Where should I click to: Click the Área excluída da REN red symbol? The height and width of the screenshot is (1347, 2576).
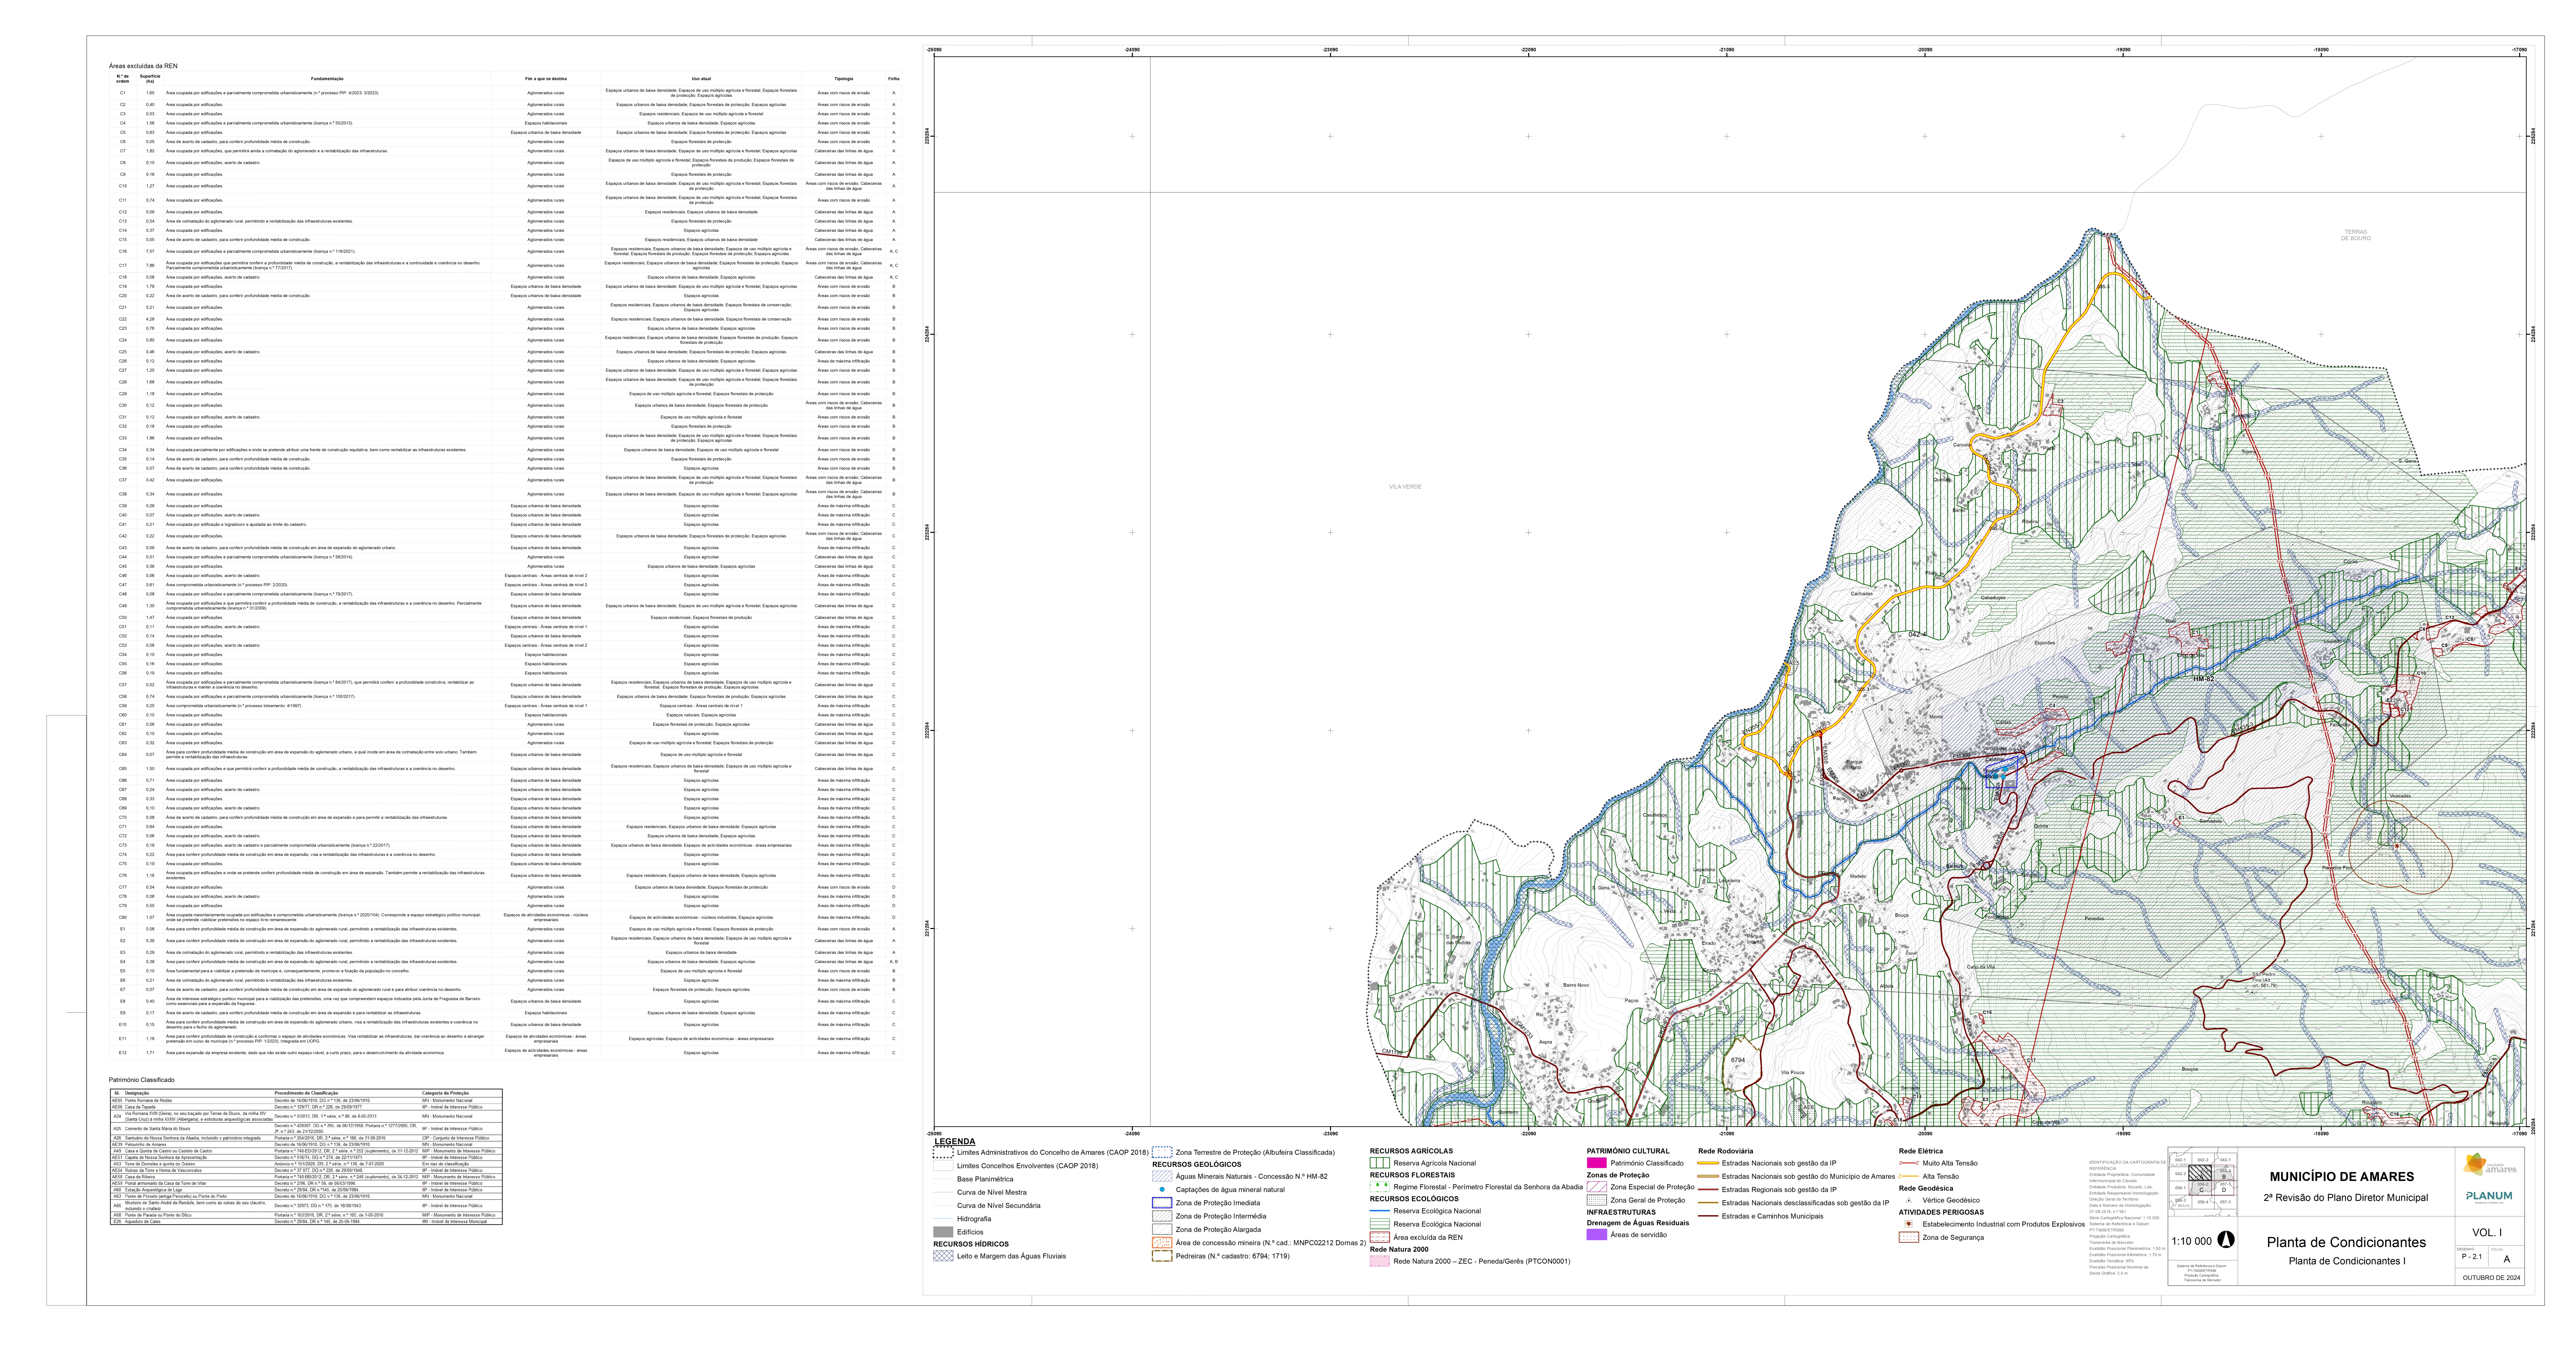pyautogui.click(x=1380, y=1237)
